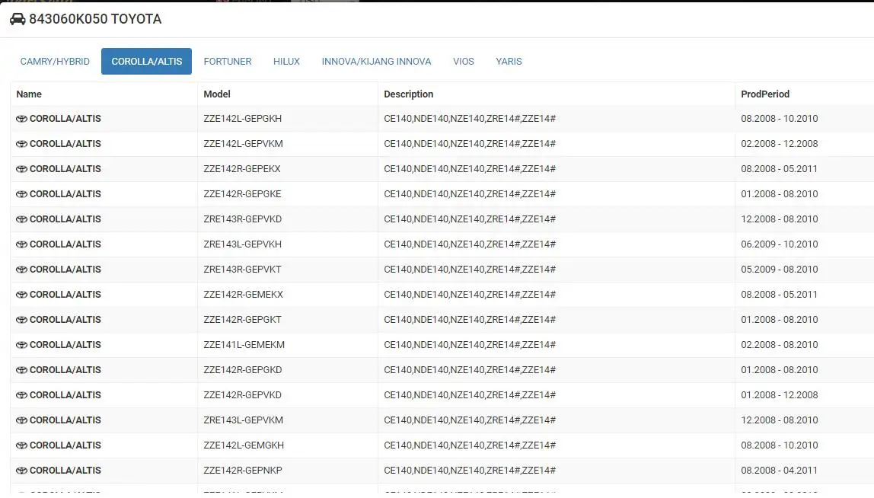Screen dimensions: 874x498
Task: Click the Toyota logo in the ZZE142L-GEPVKM row
Action: [x=22, y=144]
